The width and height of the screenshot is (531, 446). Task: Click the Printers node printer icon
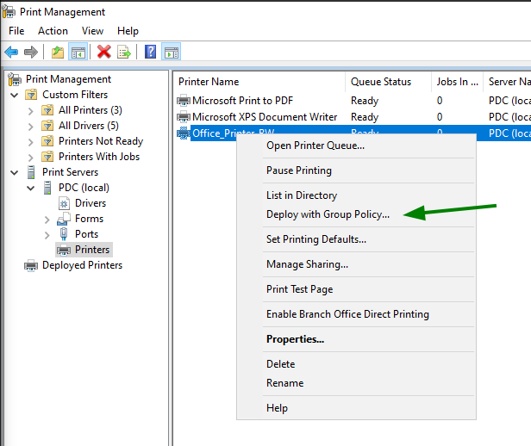point(64,250)
